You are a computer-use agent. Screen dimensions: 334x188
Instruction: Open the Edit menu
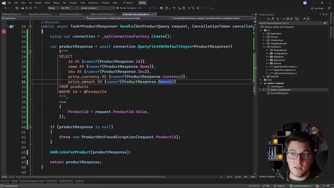click(16, 3)
